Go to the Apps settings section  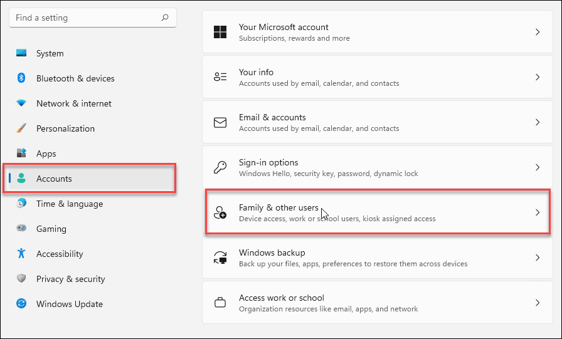46,154
